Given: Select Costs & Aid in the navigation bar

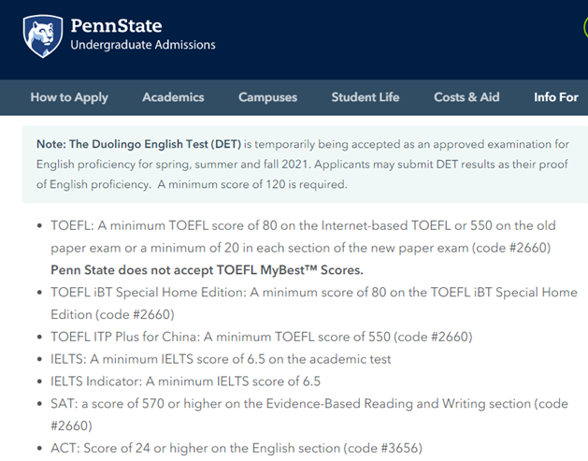Looking at the screenshot, I should (466, 97).
